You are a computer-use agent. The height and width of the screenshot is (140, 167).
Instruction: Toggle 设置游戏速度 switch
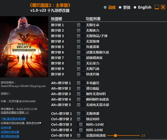click(81, 136)
